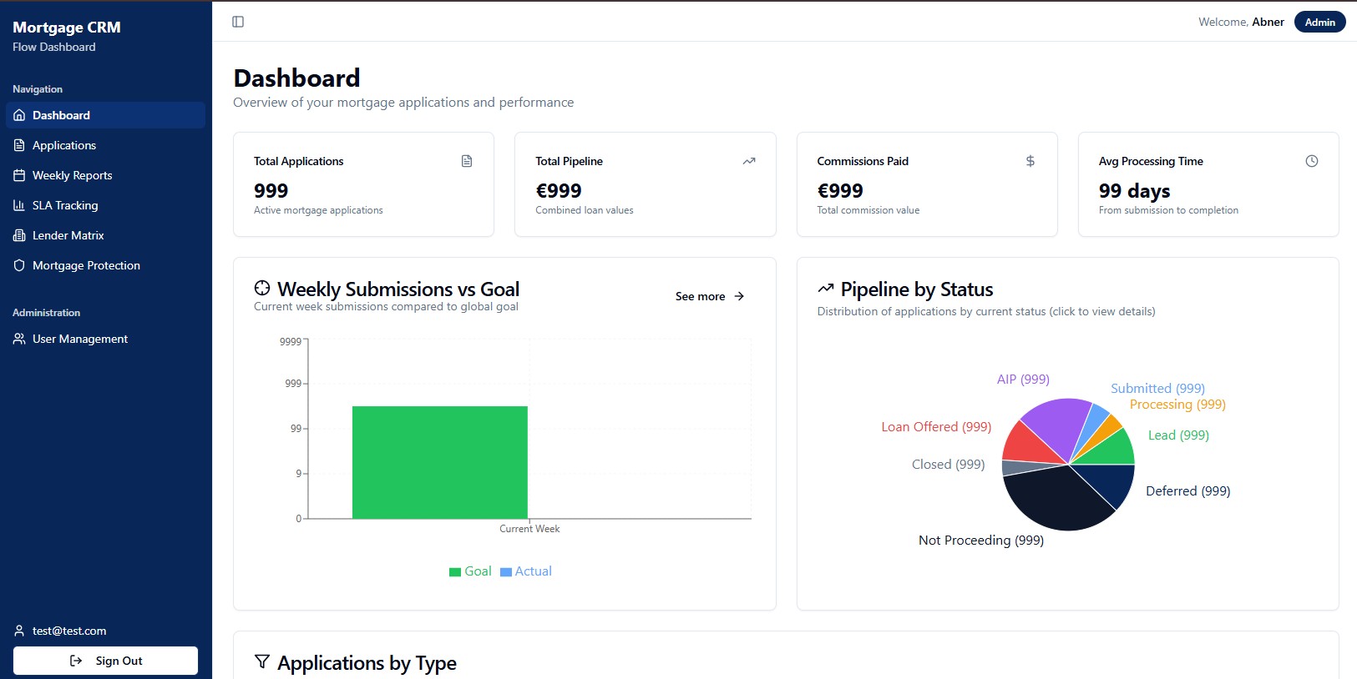Toggle the sidebar collapse icon
This screenshot has height=679, width=1357.
(x=238, y=22)
